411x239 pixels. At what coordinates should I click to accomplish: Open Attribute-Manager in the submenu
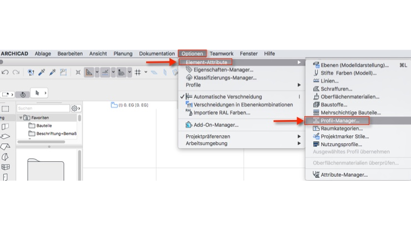[358, 175]
